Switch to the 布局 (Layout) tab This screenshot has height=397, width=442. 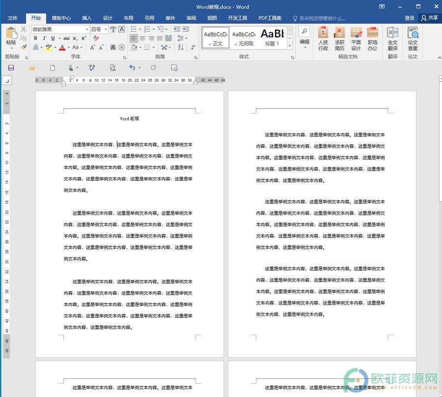[129, 18]
